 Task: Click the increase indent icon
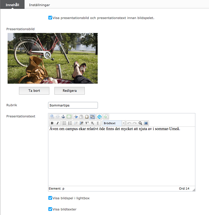click(81, 123)
